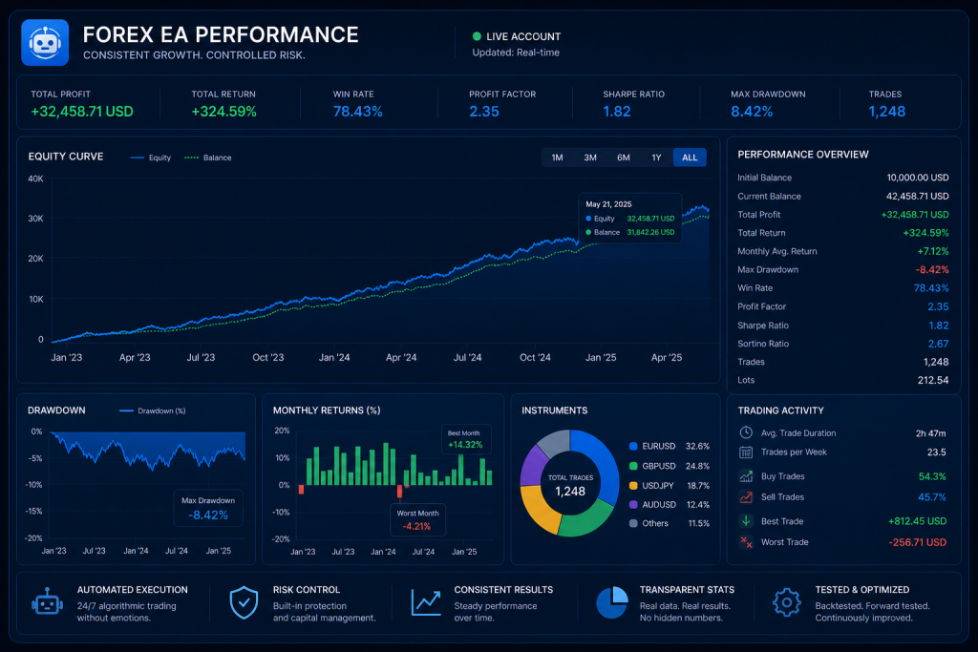Click the Avg. Trade Duration clock icon
Image resolution: width=978 pixels, height=652 pixels.
coord(746,432)
